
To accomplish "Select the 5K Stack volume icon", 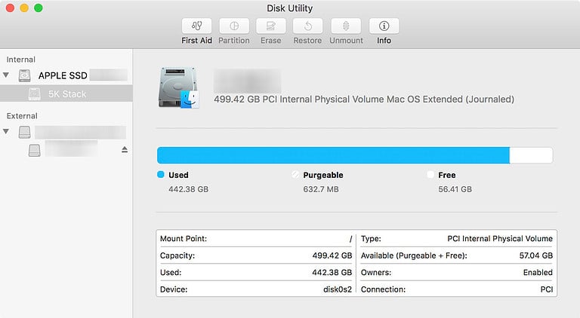I will 35,94.
